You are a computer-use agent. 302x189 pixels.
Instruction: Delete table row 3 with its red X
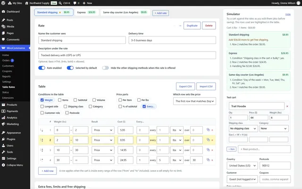click(212, 150)
